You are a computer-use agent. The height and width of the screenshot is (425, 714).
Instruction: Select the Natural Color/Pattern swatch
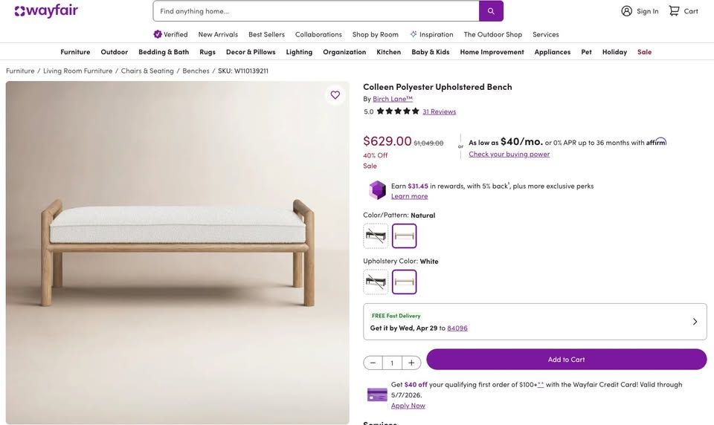[x=405, y=236]
